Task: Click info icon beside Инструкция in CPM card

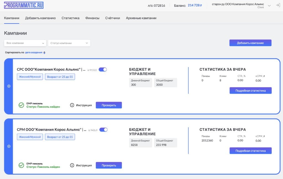Action: point(72,165)
